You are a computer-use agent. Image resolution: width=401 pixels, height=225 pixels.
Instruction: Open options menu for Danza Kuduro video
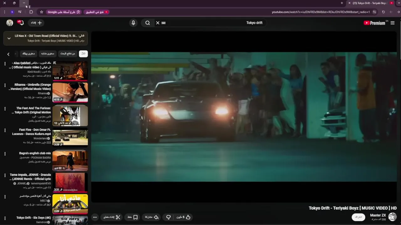click(x=5, y=130)
